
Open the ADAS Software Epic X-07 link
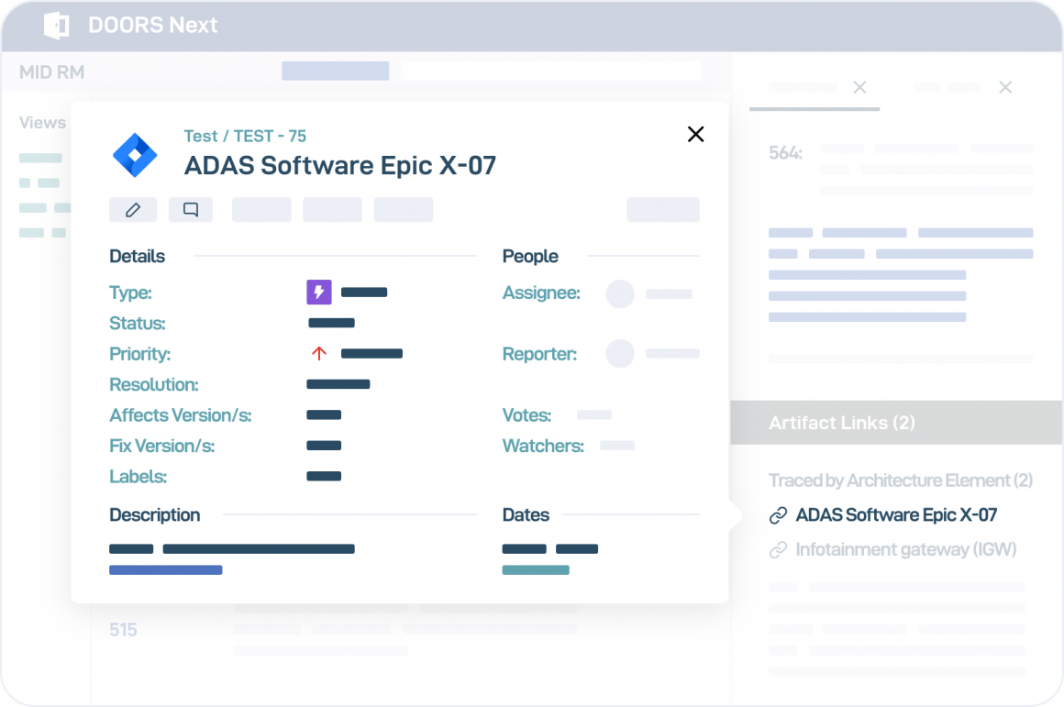[x=896, y=515]
